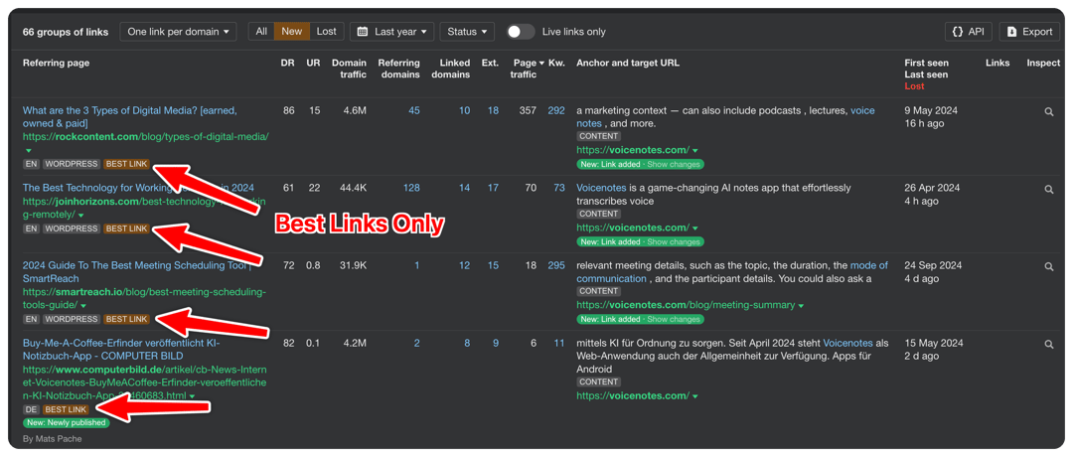The height and width of the screenshot is (457, 1073).
Task: Switch to the All links tab
Action: click(x=261, y=32)
